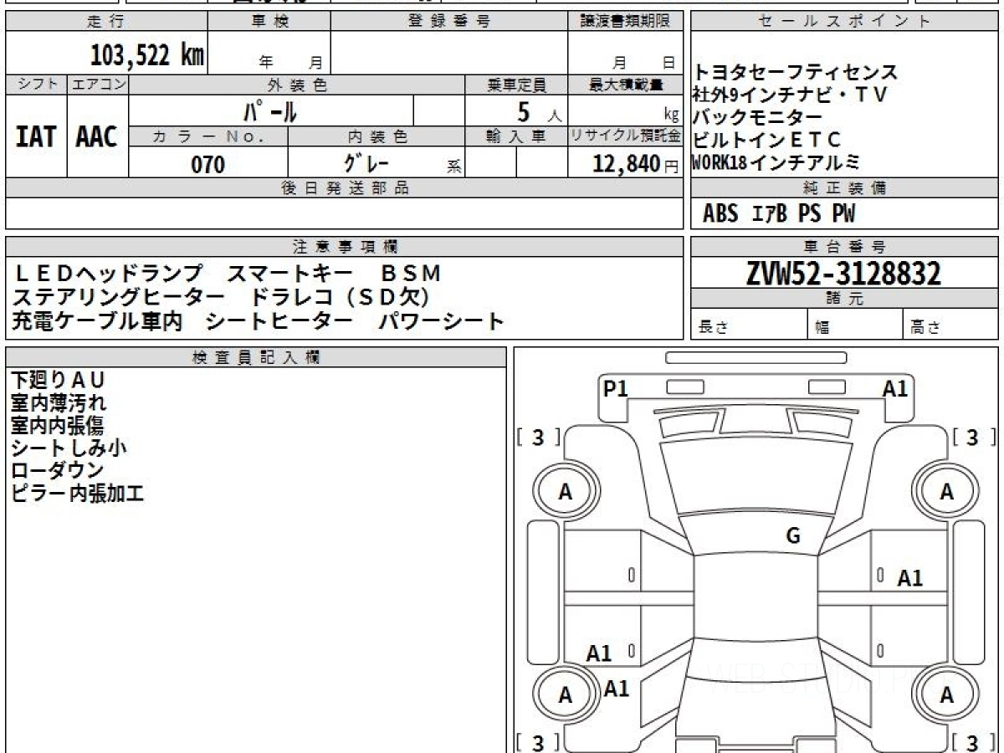Click the P1 damage marker on diagram
The width and height of the screenshot is (1004, 753).
[x=616, y=388]
